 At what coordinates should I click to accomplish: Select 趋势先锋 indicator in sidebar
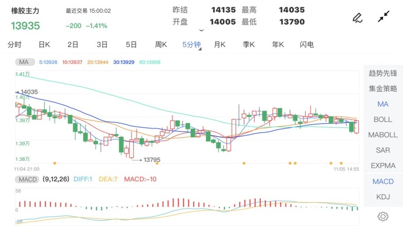click(x=383, y=73)
